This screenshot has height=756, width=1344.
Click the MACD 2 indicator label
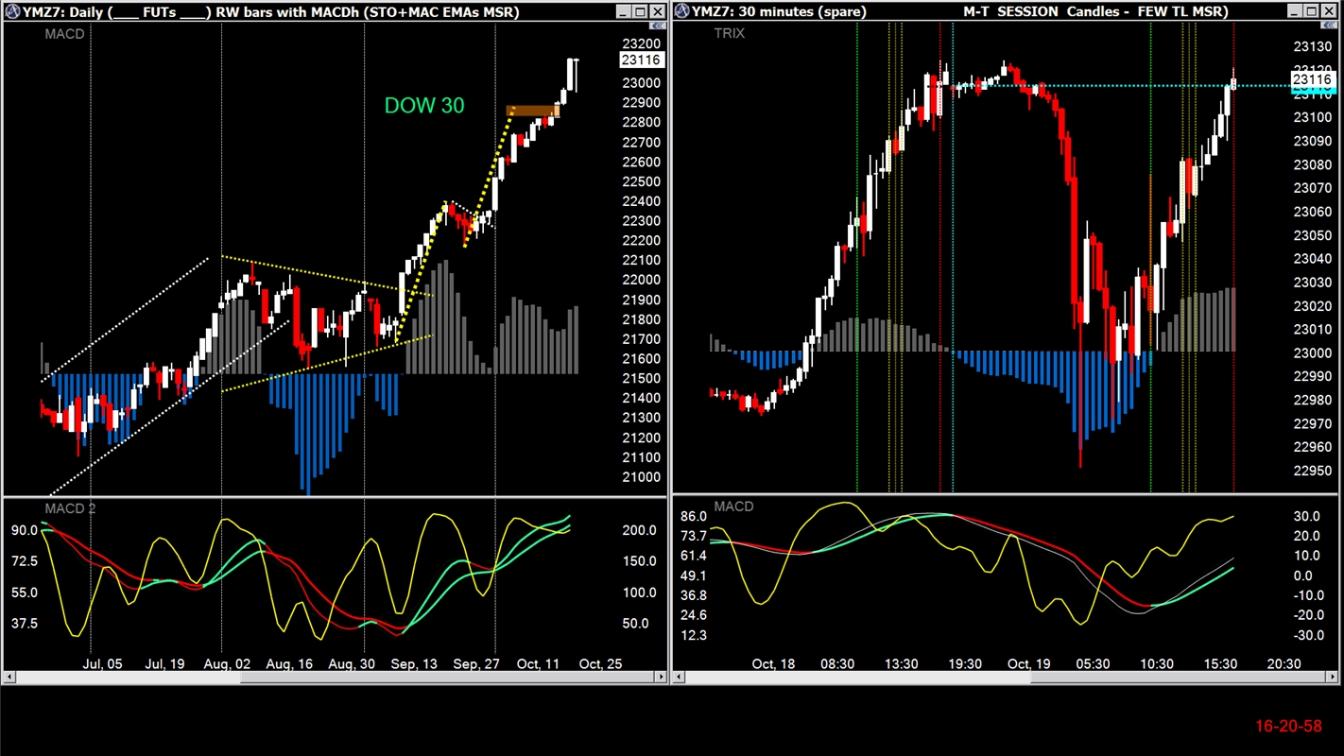[70, 508]
